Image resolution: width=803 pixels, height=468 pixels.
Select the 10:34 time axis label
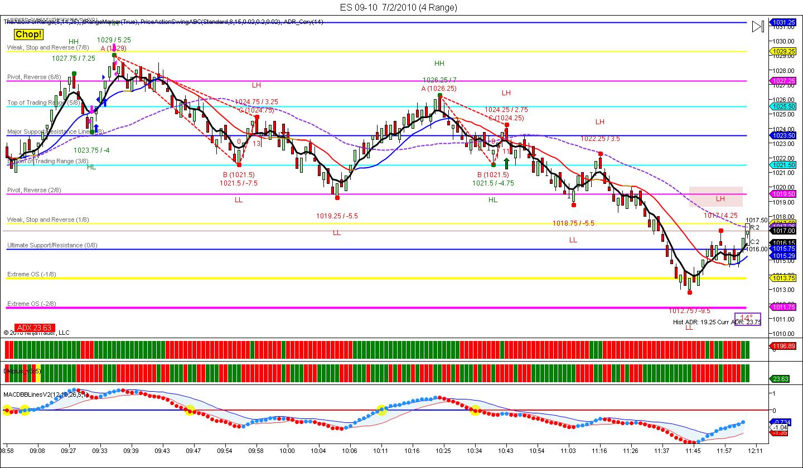click(x=475, y=450)
